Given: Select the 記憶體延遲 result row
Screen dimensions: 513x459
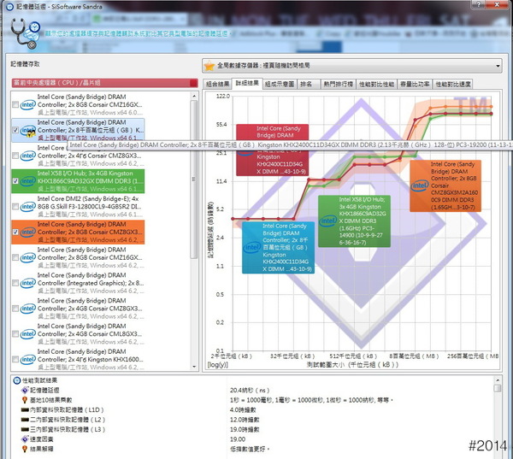Looking at the screenshot, I should tap(51, 390).
